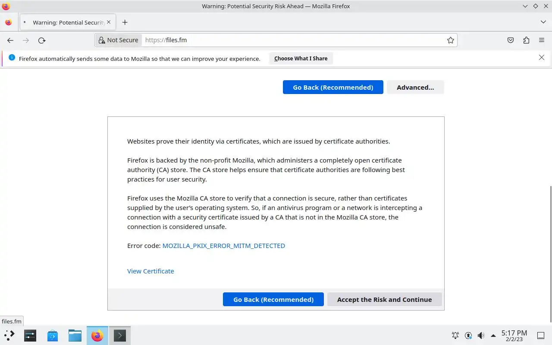Screen dimensions: 552x345
Task: Click the Choose What I Share button
Action: click(x=301, y=59)
